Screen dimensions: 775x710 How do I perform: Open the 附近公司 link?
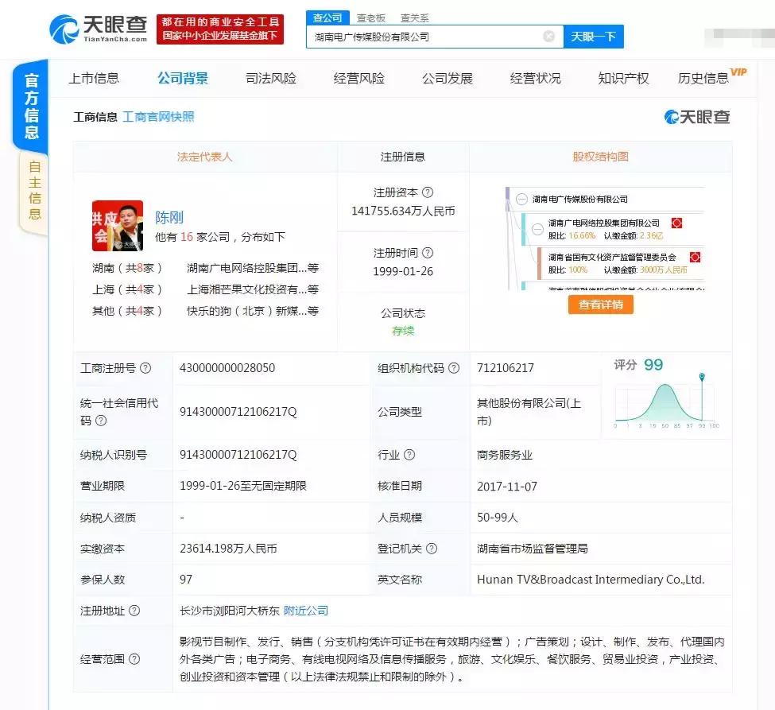tap(306, 609)
